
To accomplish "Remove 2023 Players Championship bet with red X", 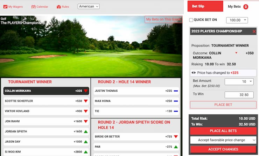I will click(x=254, y=31).
